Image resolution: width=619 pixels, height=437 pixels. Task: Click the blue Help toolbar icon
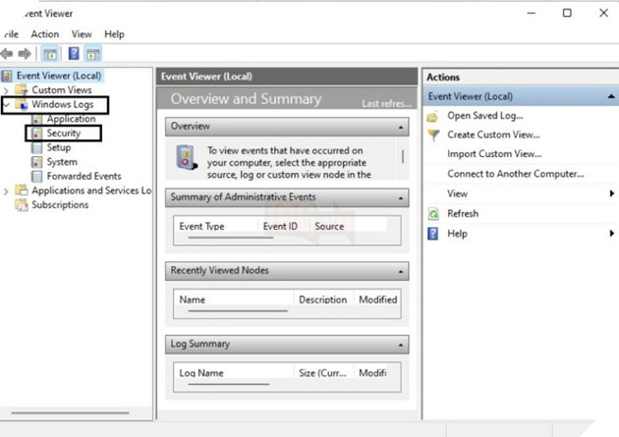pyautogui.click(x=73, y=54)
